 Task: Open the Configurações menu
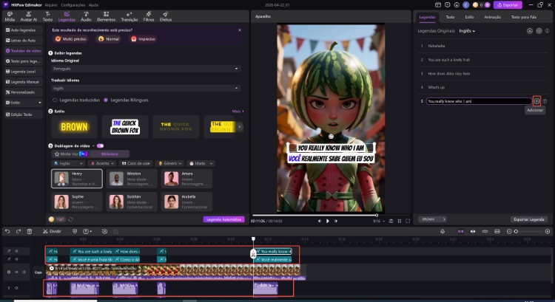point(73,5)
